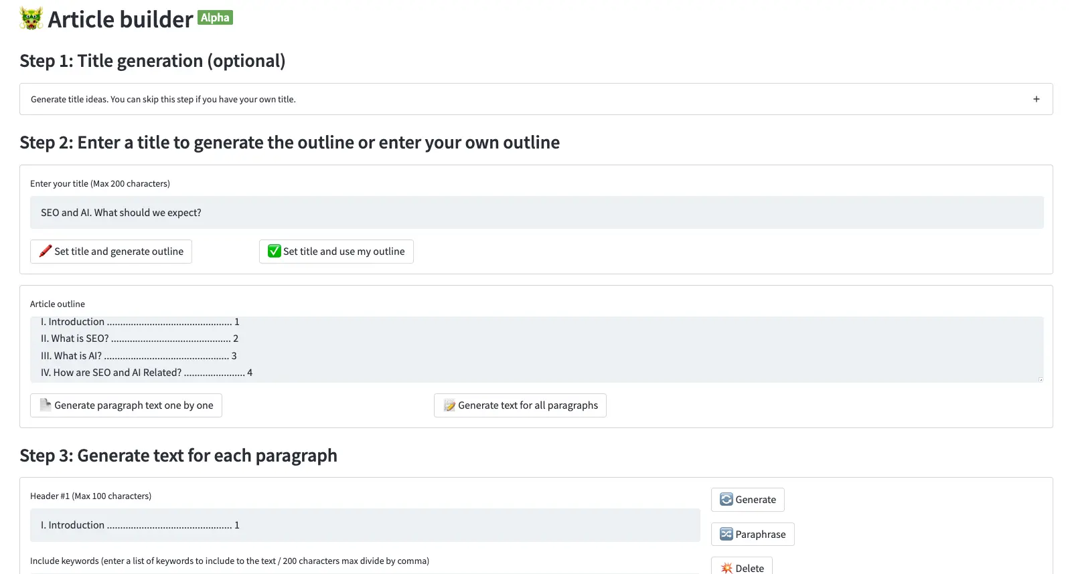The height and width of the screenshot is (574, 1072).
Task: Click the page icon for one-by-one paragraph generation
Action: click(46, 405)
